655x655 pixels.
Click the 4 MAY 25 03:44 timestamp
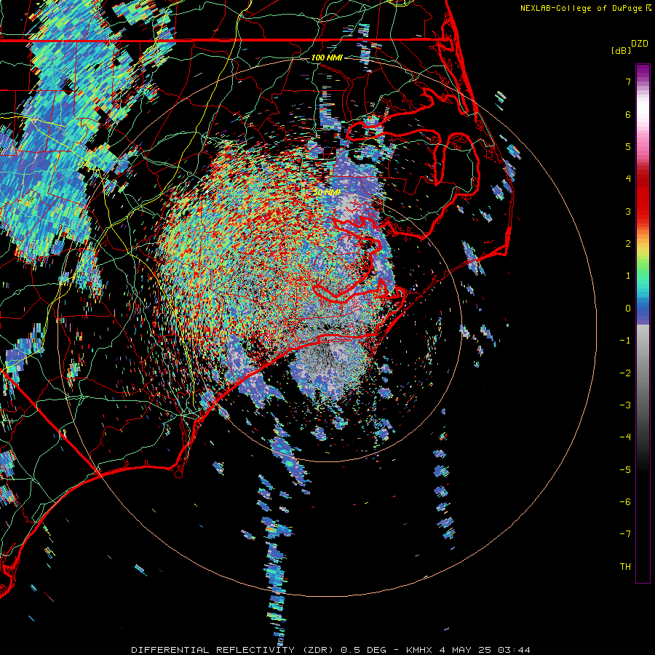point(485,650)
